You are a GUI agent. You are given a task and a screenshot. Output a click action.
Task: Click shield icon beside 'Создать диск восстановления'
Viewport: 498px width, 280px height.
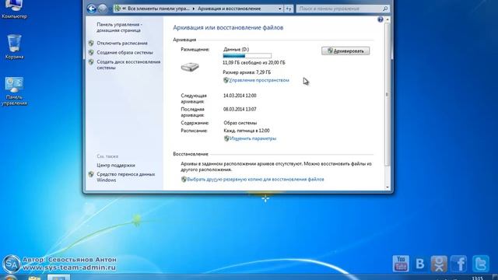tap(91, 62)
